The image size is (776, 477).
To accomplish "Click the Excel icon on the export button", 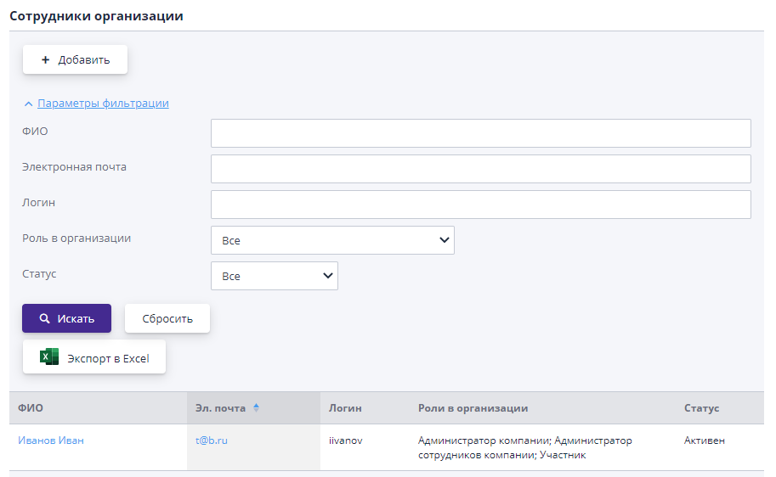I will pos(49,357).
